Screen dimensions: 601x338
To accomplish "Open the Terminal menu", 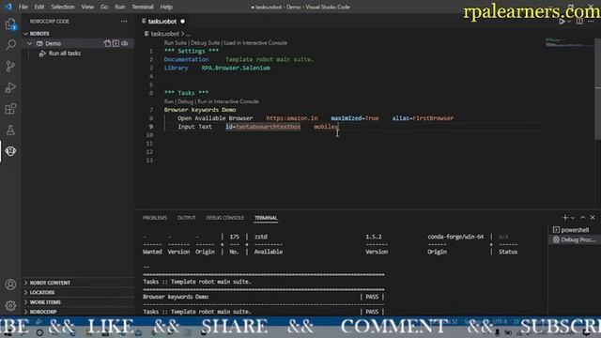I will pos(143,7).
